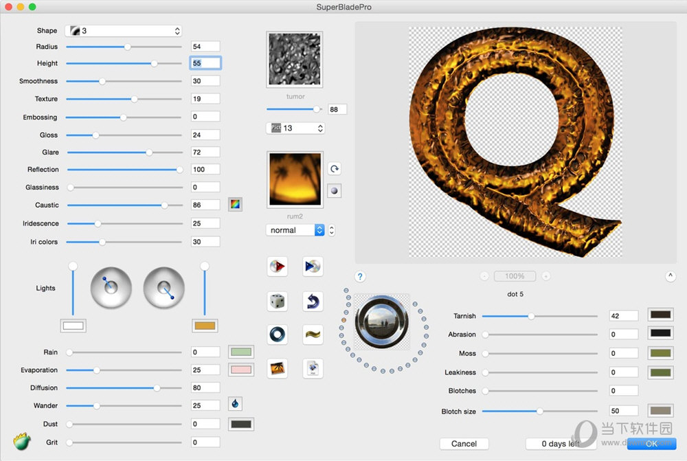Open the Shape dropdown showing 3
687x461 pixels.
click(124, 31)
